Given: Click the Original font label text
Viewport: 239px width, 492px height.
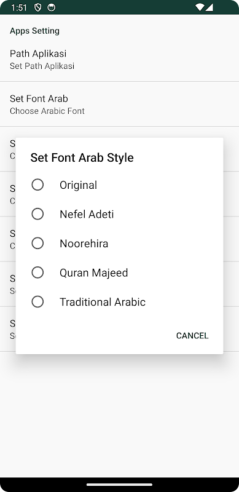Looking at the screenshot, I should coord(79,185).
